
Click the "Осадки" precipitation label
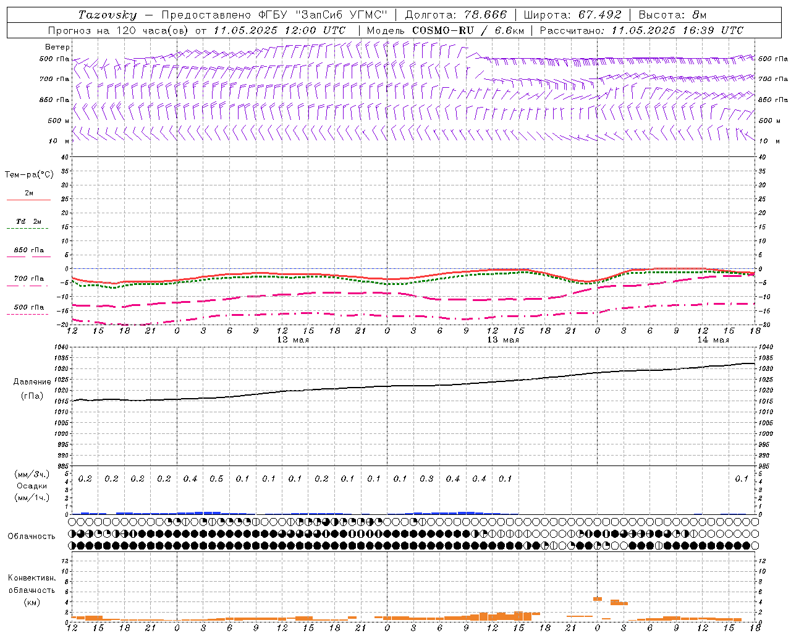pyautogui.click(x=32, y=486)
